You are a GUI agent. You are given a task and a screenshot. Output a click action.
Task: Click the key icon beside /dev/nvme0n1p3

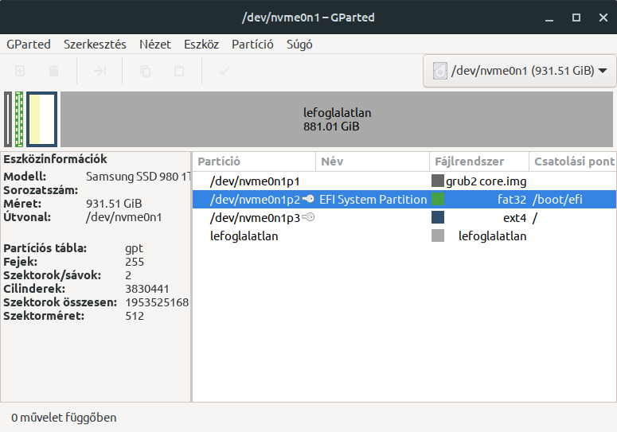[x=308, y=217]
